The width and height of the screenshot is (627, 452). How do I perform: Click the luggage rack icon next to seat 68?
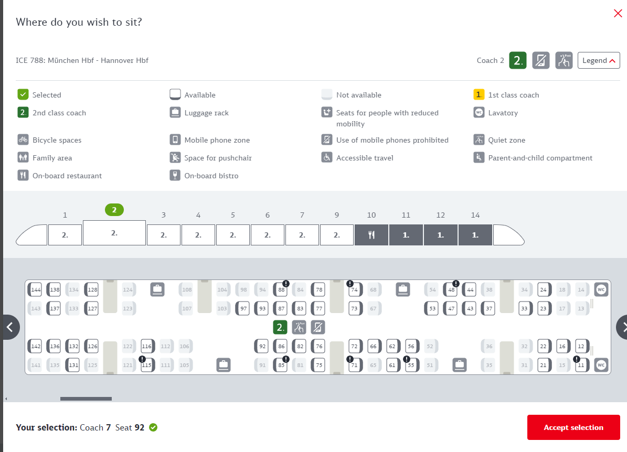pyautogui.click(x=403, y=289)
